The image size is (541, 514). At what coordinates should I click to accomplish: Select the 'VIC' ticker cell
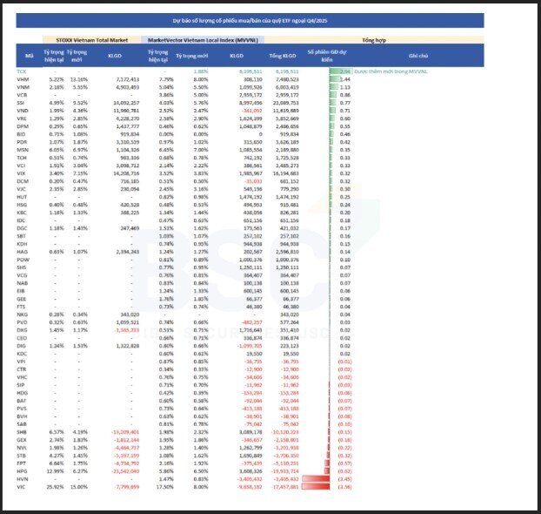[x=21, y=487]
